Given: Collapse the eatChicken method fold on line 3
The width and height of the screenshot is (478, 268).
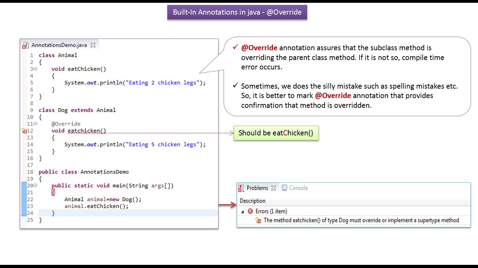Looking at the screenshot, I should tap(36, 69).
